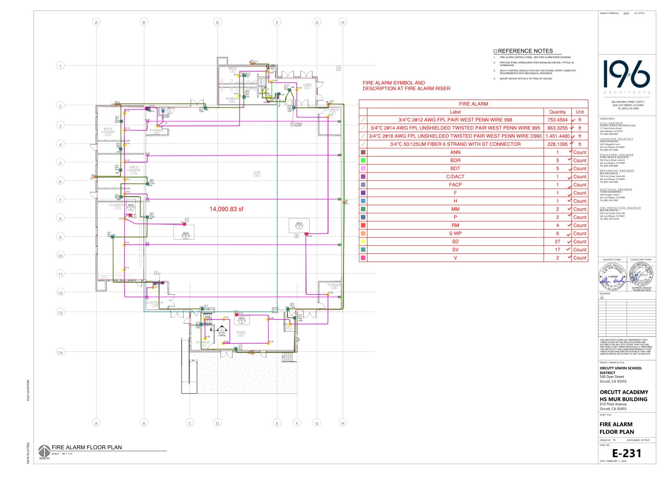Toggle the checkmark beside SV quantity 17
Viewport: 668px width, 477px height.
point(568,250)
